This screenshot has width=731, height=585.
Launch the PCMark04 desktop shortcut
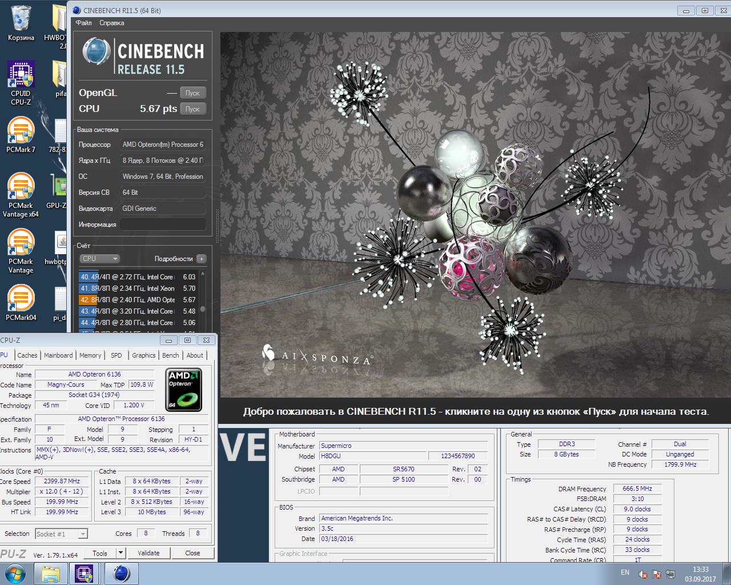pos(21,303)
